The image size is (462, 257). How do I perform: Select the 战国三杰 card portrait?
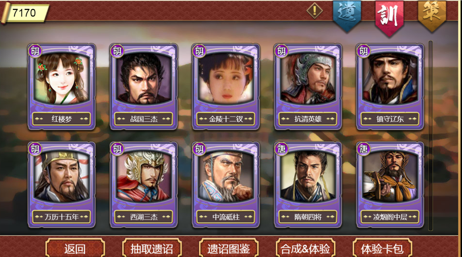pos(144,79)
